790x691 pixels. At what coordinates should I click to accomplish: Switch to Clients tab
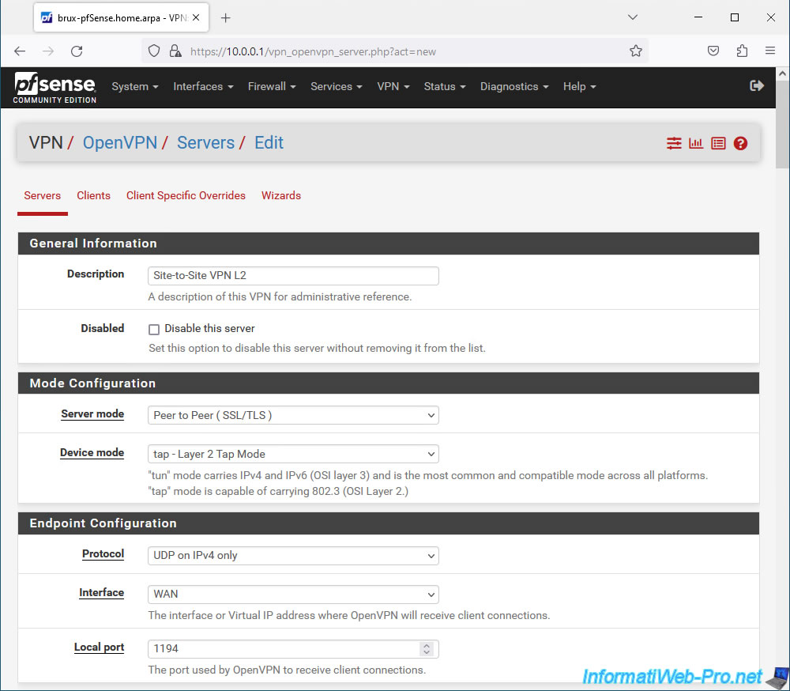tap(93, 196)
